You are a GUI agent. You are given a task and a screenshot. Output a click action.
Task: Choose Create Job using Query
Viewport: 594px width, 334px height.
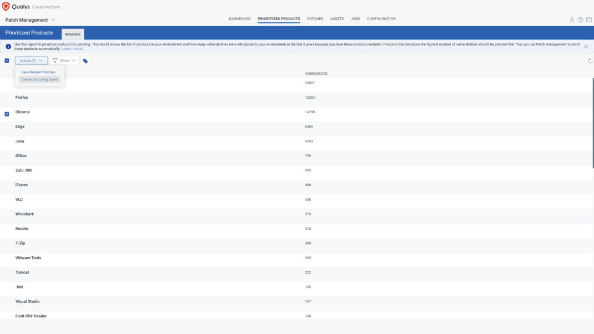tap(39, 79)
